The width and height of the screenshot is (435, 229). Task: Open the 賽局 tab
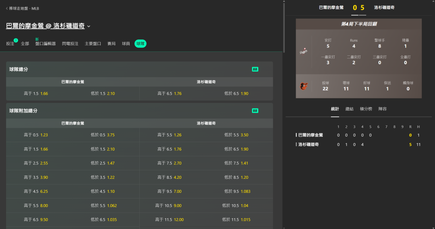tap(112, 44)
